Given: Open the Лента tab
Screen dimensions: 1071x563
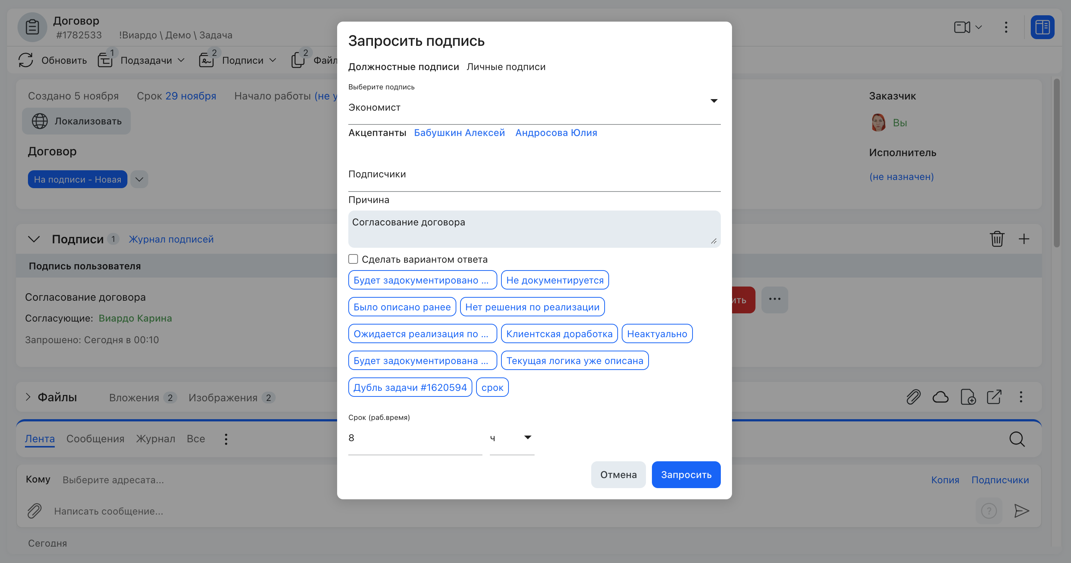Looking at the screenshot, I should pos(39,439).
